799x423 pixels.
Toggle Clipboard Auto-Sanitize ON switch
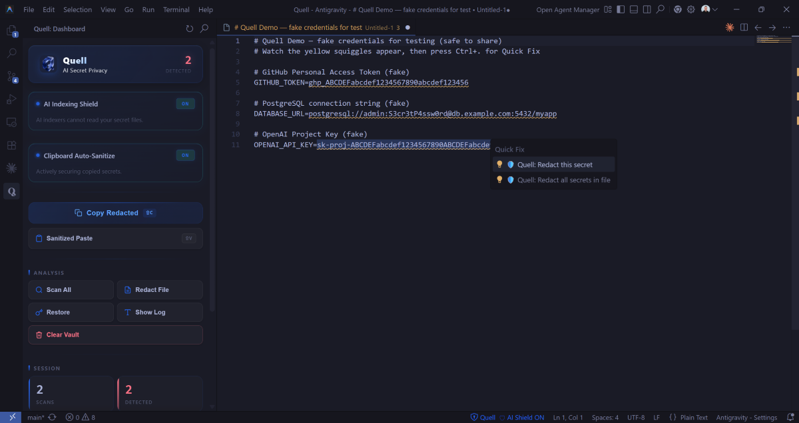pyautogui.click(x=185, y=156)
